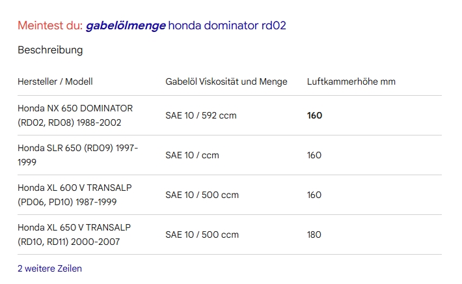Click 'SAE 10 / 500 ccm' in XL 600 V row
The width and height of the screenshot is (462, 284).
(x=202, y=195)
